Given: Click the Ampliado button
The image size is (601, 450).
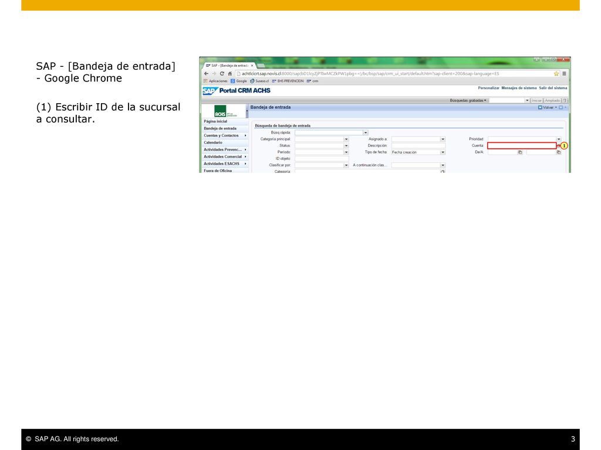Looking at the screenshot, I should coord(552,100).
